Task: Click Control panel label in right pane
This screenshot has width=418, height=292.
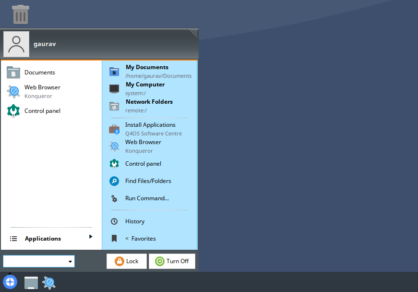Action: point(143,164)
